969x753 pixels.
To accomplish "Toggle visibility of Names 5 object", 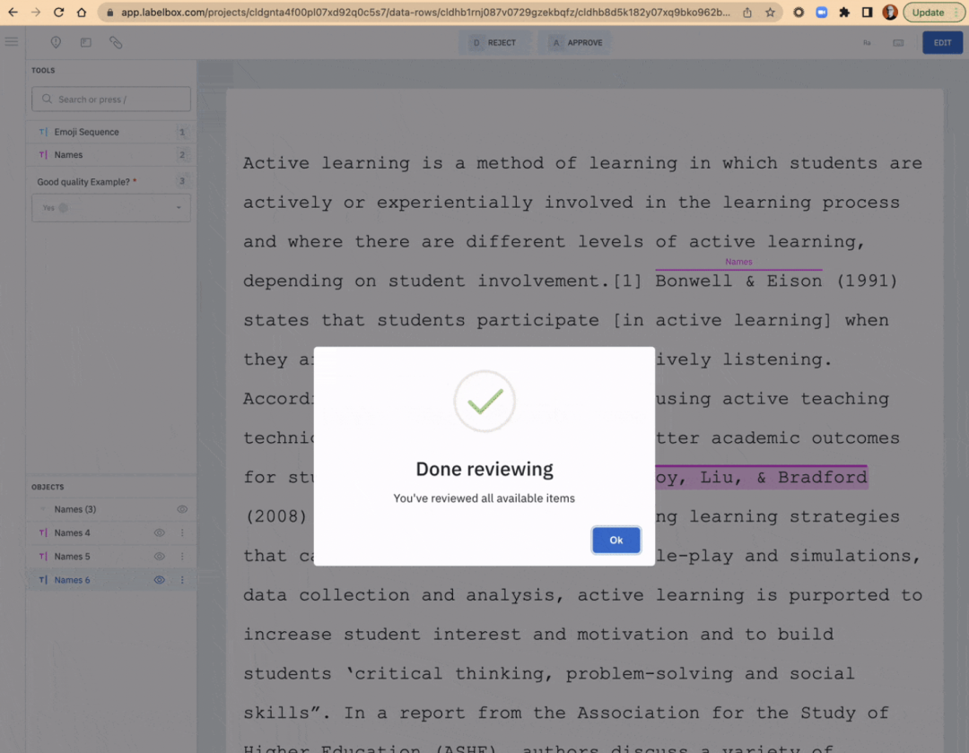I will tap(160, 556).
